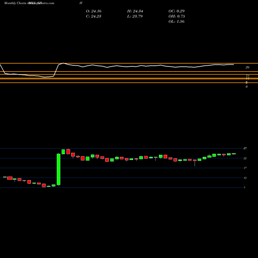Click the IV label at top
The image size is (258, 258).
(81, 3)
